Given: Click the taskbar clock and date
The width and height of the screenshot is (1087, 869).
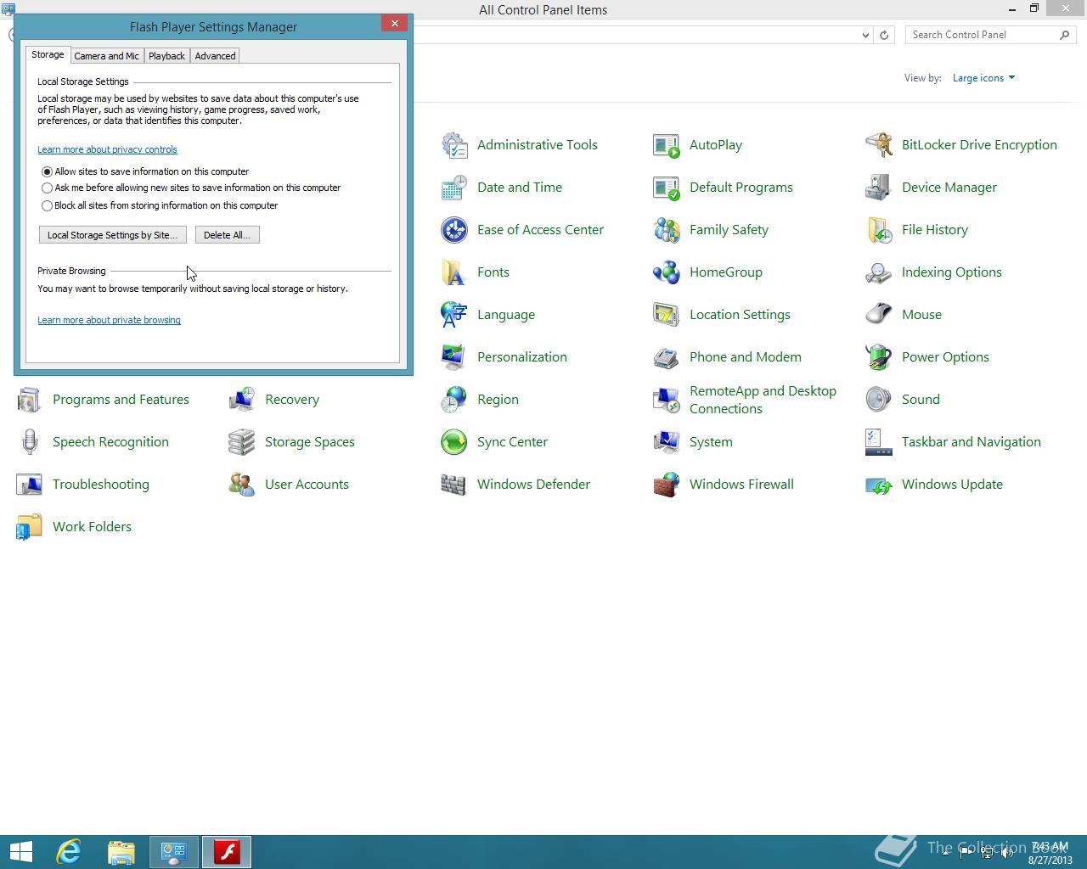Looking at the screenshot, I should pyautogui.click(x=1050, y=853).
